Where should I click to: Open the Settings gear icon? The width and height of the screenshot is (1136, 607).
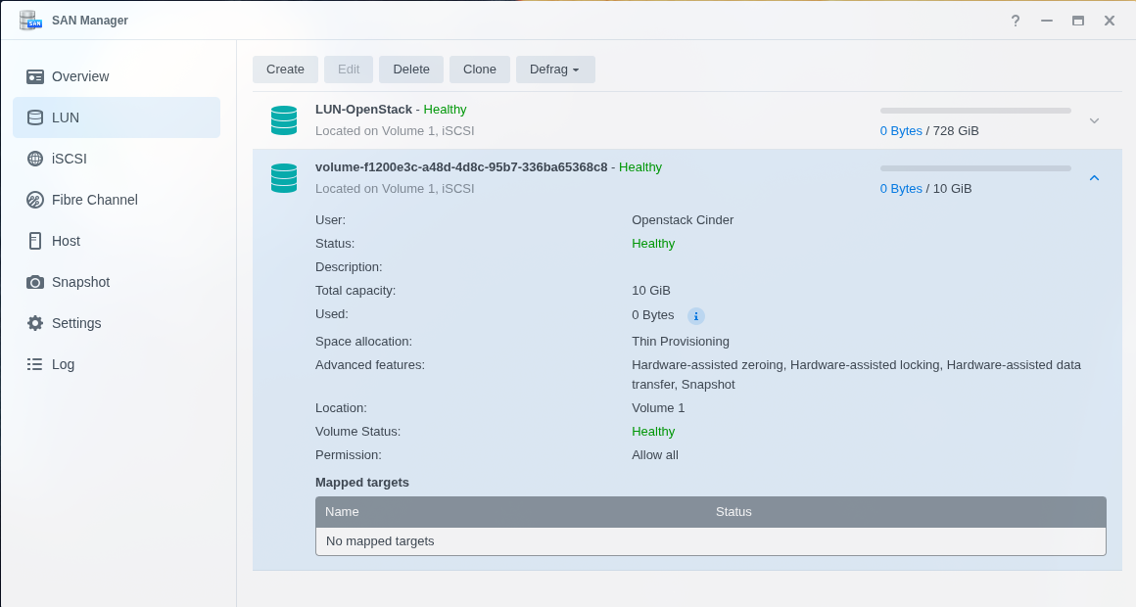(x=35, y=323)
